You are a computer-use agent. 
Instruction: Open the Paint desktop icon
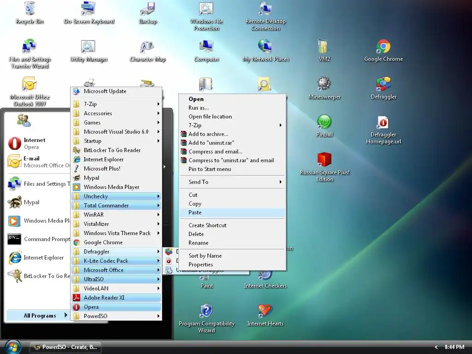click(206, 283)
